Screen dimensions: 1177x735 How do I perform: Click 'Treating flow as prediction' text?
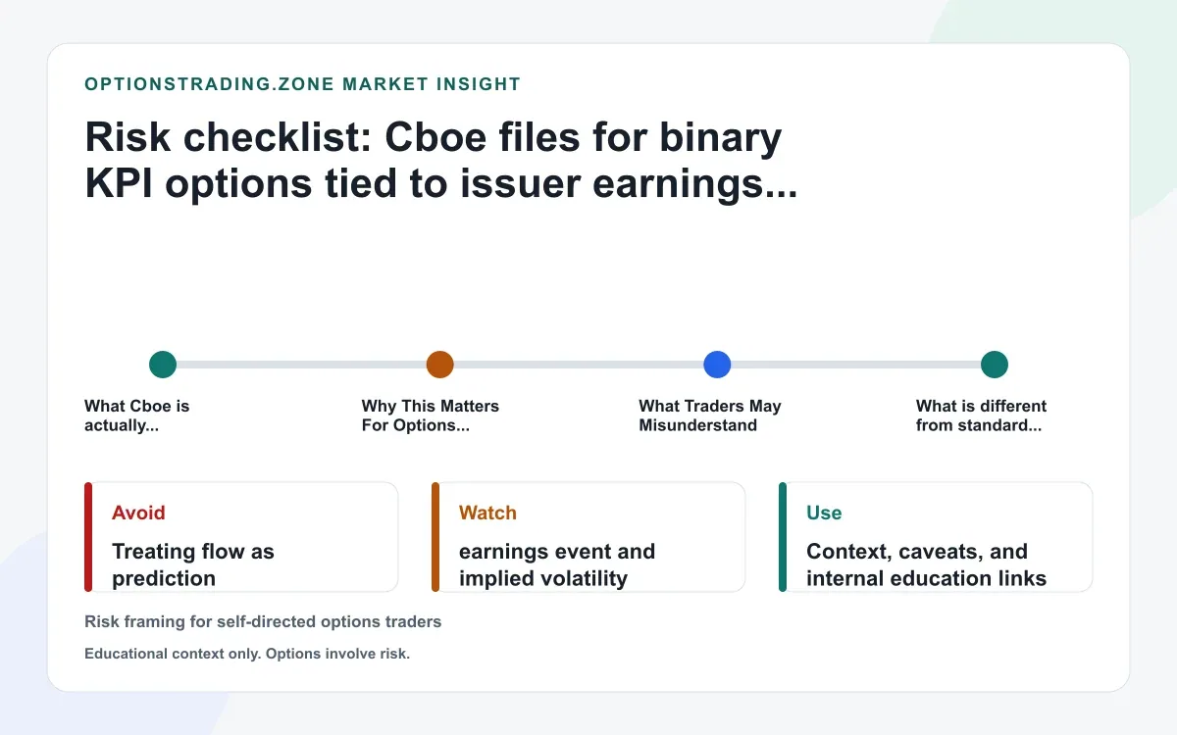tap(193, 564)
